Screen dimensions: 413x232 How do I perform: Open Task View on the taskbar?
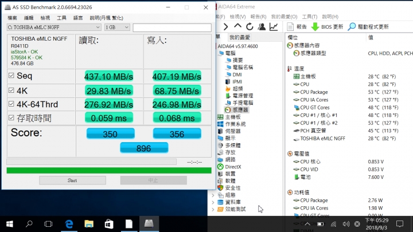[x=48, y=224]
